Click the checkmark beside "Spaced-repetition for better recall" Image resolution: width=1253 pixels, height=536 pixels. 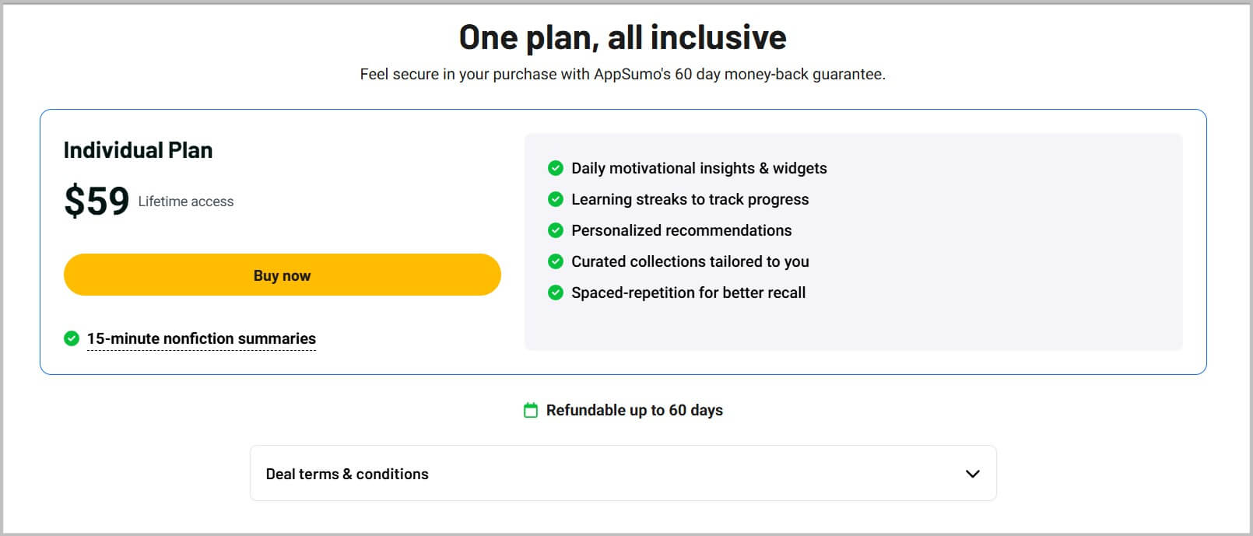tap(556, 293)
